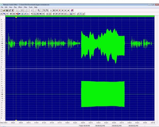The height and width of the screenshot is (127, 159).
Task: Click the crossed arrows icon
Action: [x=1, y=14]
